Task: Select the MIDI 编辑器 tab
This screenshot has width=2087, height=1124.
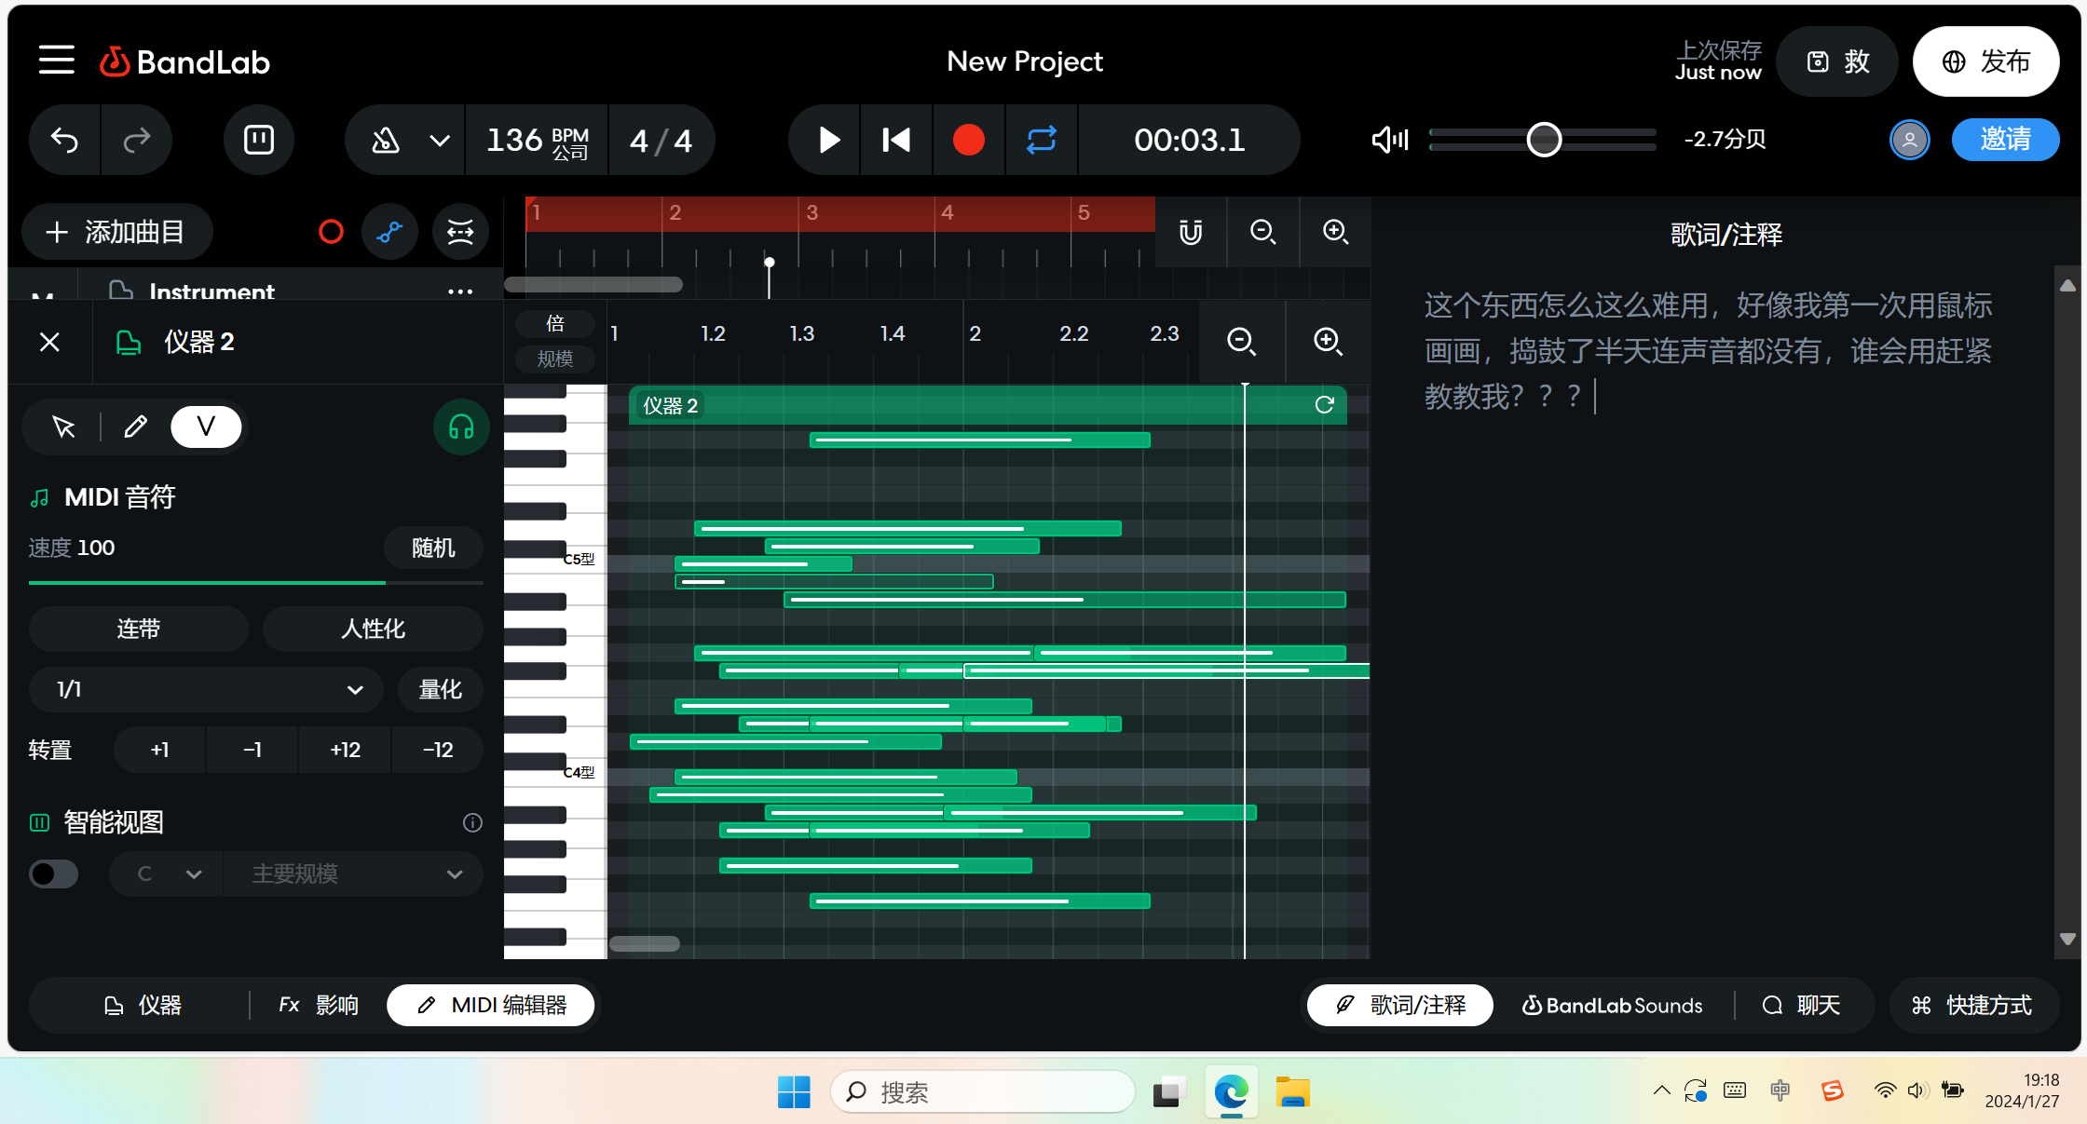Action: tap(491, 1005)
